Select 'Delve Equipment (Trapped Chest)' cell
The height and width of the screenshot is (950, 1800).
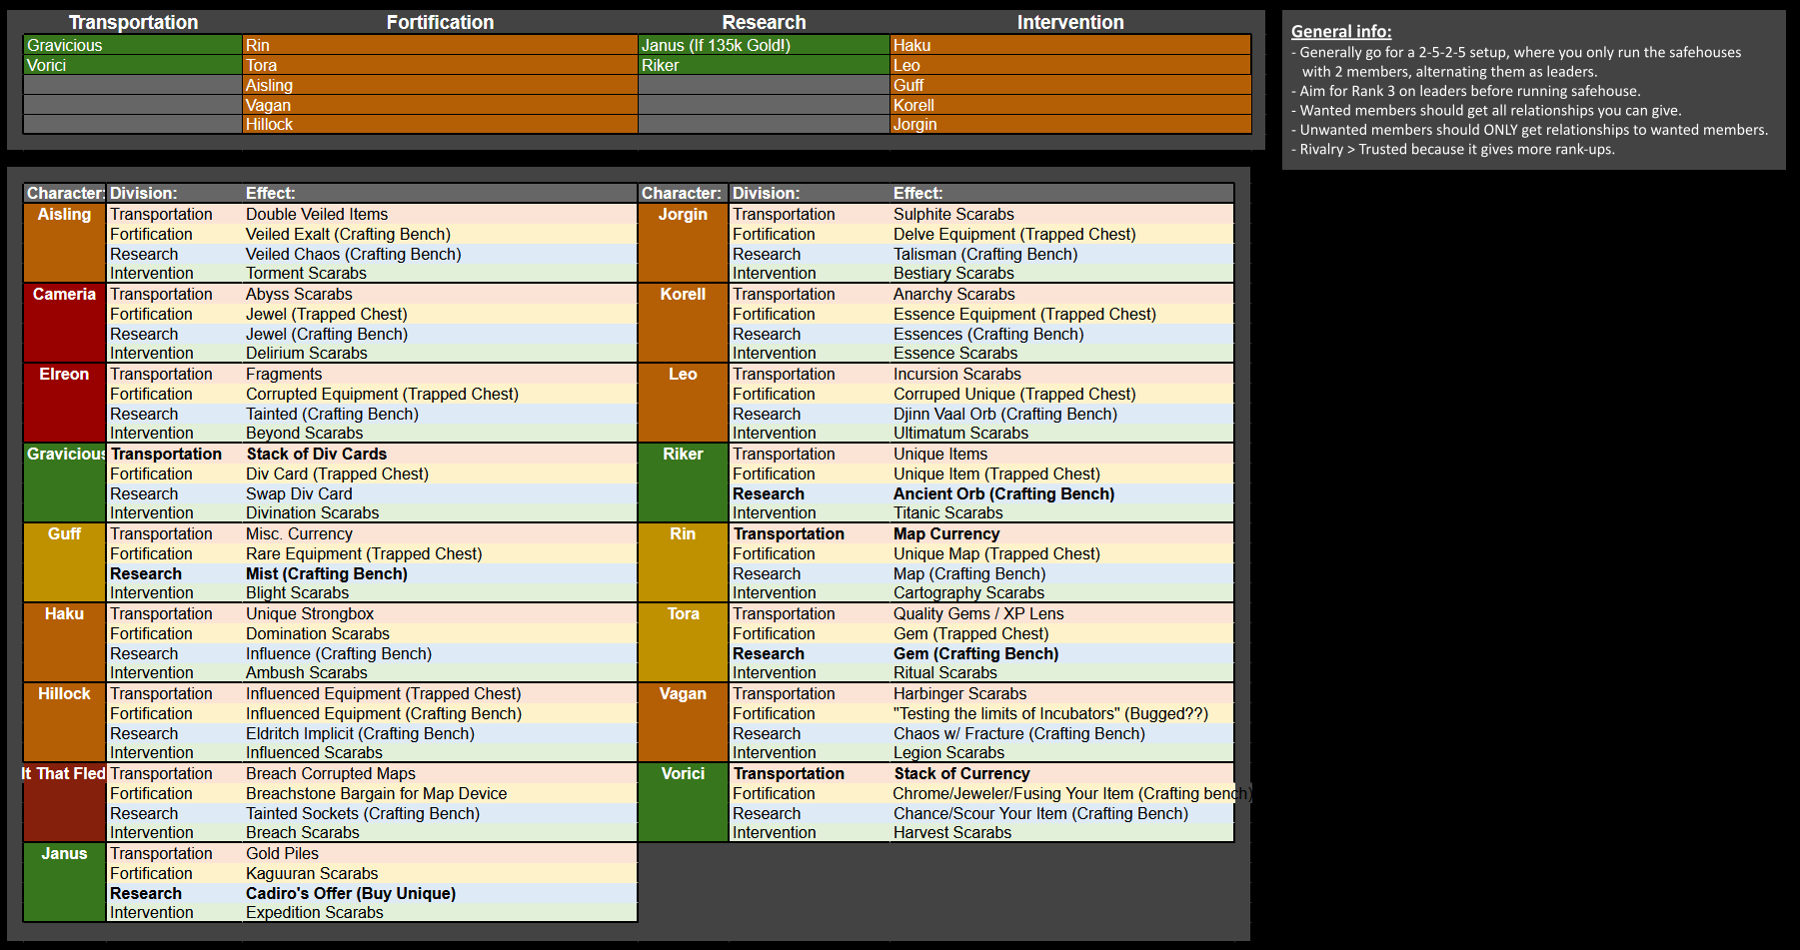pos(1061,234)
